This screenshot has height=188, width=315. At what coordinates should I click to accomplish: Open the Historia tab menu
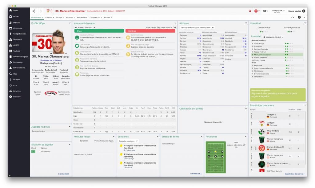(108, 18)
